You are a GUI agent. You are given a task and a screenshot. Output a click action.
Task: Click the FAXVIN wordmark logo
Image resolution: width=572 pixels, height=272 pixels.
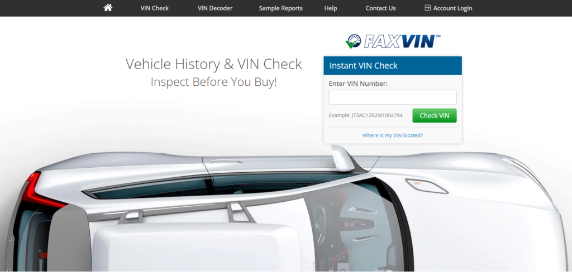click(x=402, y=41)
